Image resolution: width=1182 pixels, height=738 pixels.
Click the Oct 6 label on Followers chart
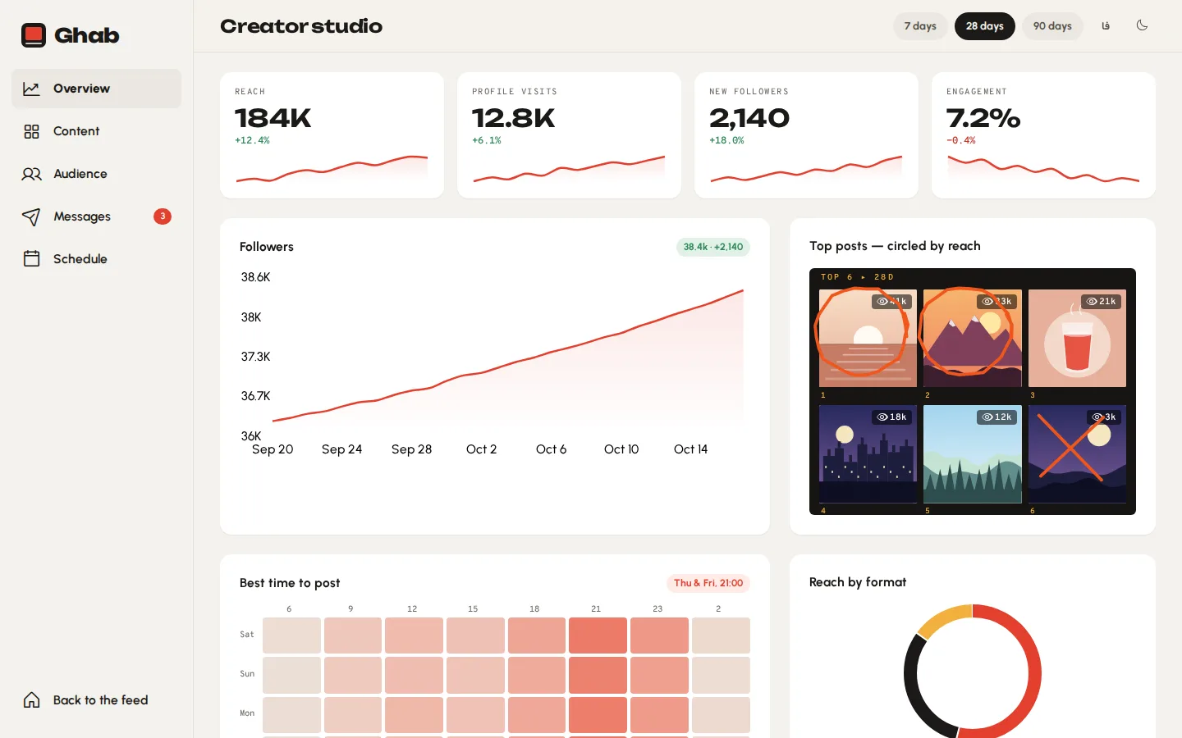click(551, 449)
